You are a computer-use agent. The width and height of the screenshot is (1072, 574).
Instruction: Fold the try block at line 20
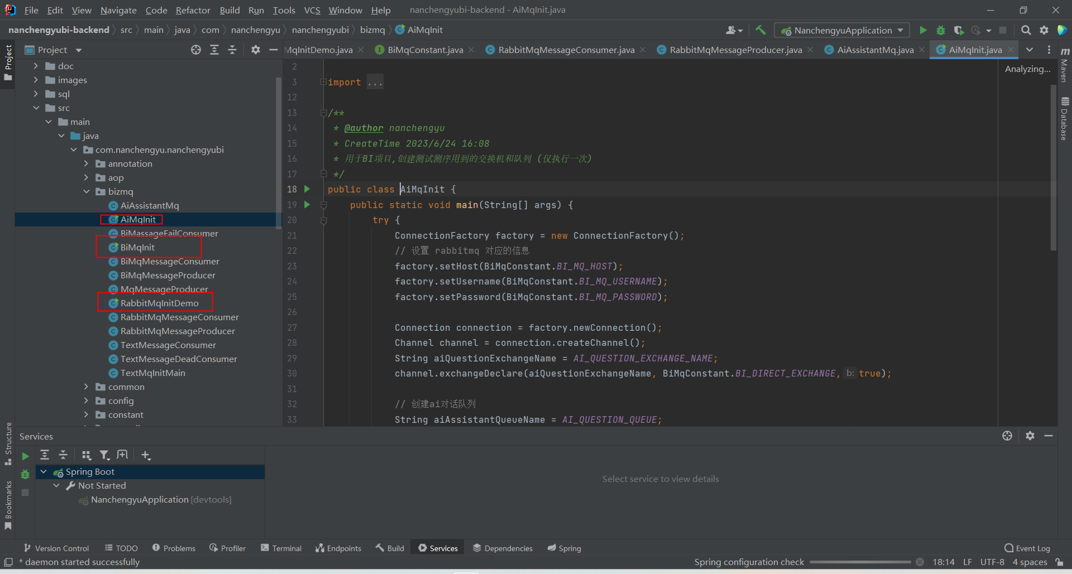point(323,220)
